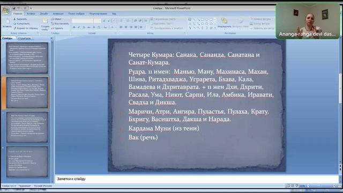Screen dimensions: 343x193
Task: Switch to slide sorter view in status bar
Action: tap(293, 186)
